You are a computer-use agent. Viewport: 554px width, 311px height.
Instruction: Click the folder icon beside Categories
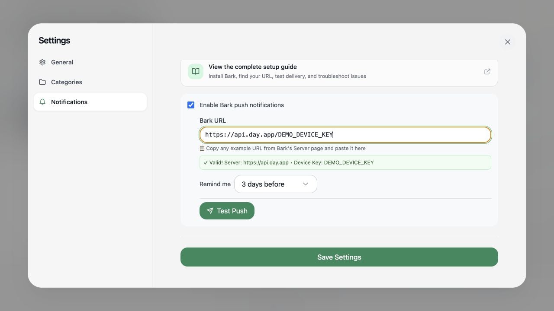tap(42, 82)
